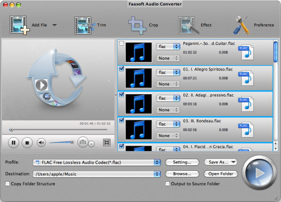Click the play icon on preview logo

[41, 85]
